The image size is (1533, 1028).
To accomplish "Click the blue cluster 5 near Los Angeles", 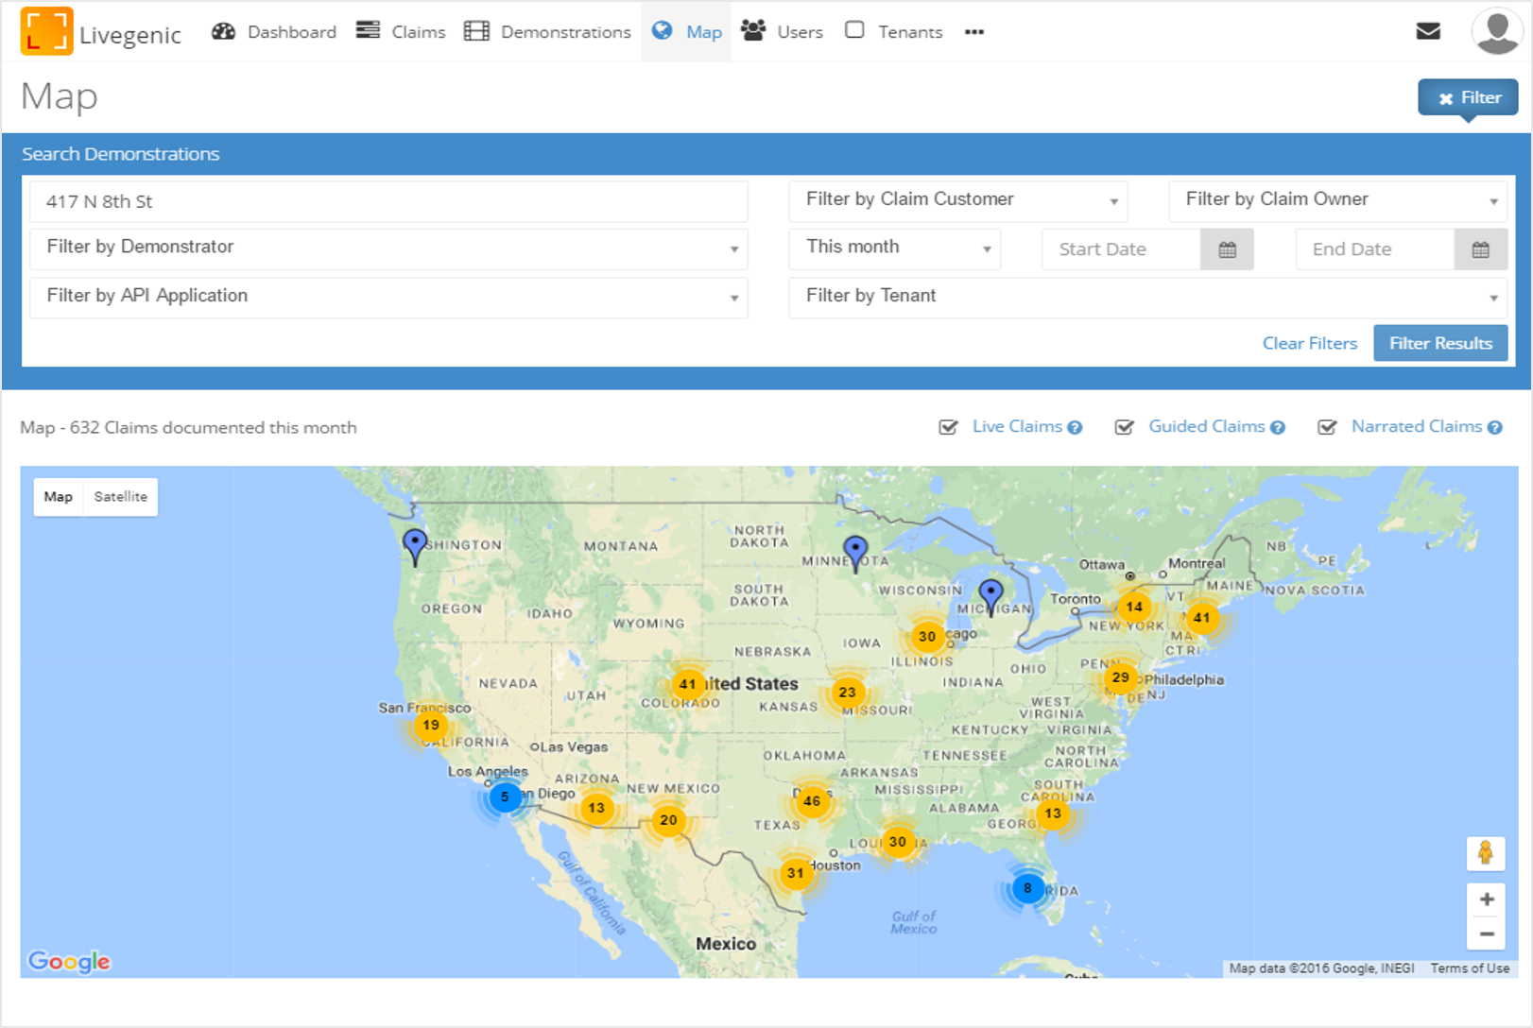I will pyautogui.click(x=505, y=797).
